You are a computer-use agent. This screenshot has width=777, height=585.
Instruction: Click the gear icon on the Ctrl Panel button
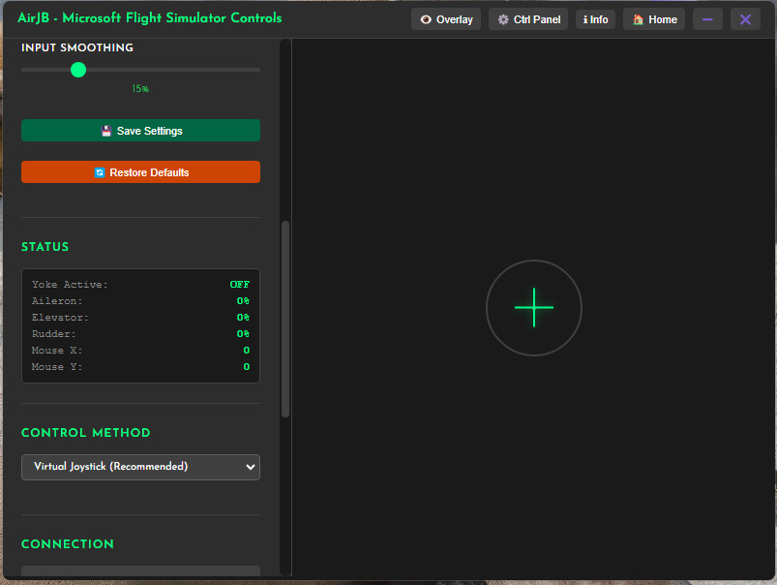pyautogui.click(x=501, y=18)
